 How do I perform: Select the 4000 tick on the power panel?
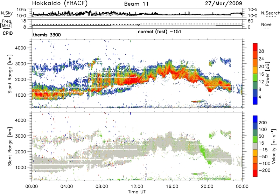21,48
